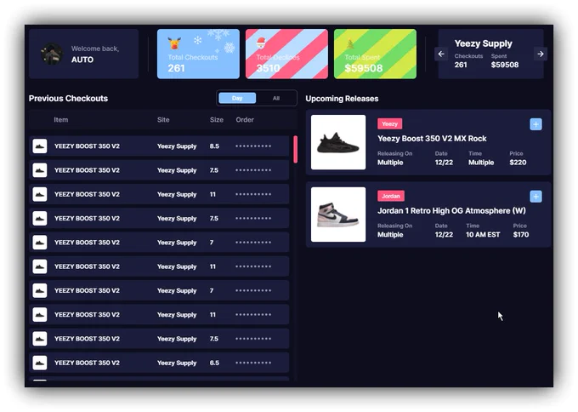Click the Upcoming Releases heading
The height and width of the screenshot is (412, 578).
click(x=342, y=99)
